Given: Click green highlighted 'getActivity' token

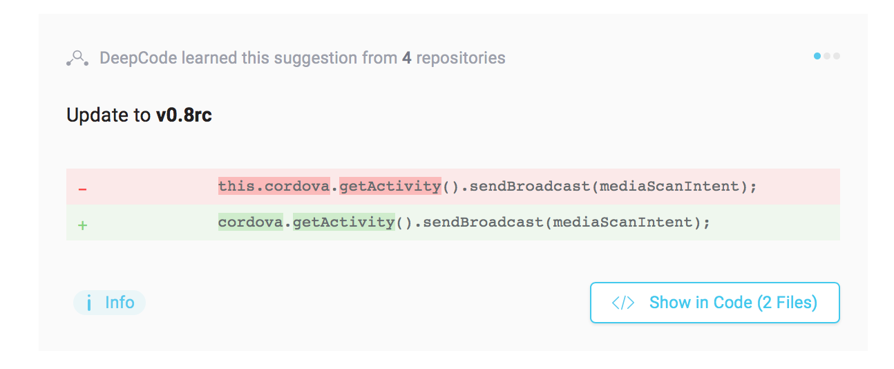Looking at the screenshot, I should [x=343, y=222].
